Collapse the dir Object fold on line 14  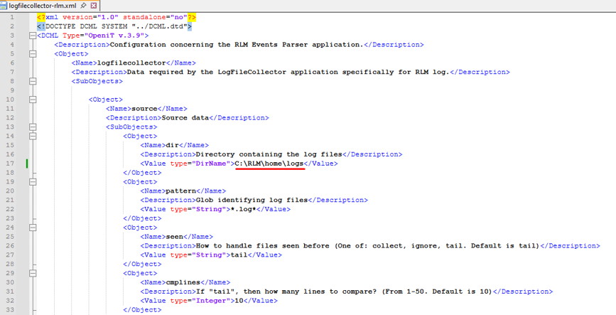point(33,136)
